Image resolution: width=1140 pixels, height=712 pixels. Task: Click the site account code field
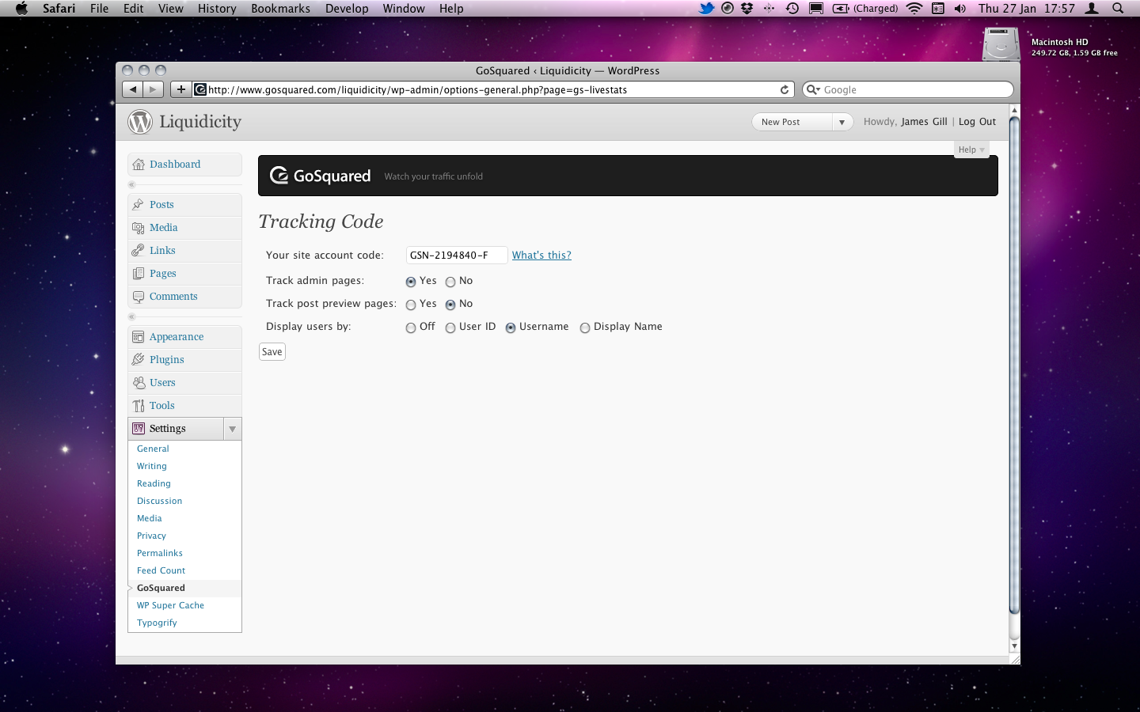[456, 255]
